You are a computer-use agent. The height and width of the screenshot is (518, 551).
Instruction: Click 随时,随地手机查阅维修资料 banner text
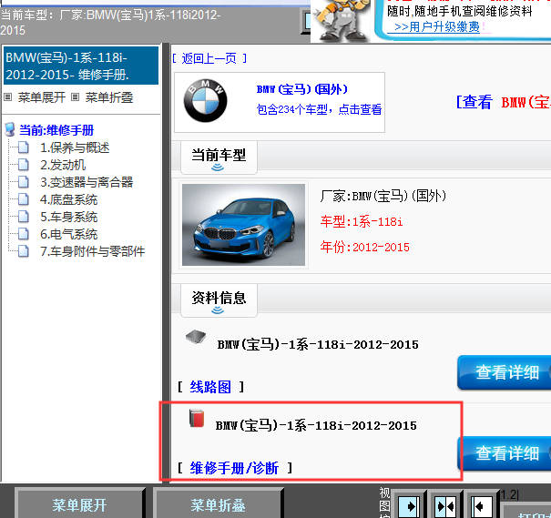(x=460, y=11)
